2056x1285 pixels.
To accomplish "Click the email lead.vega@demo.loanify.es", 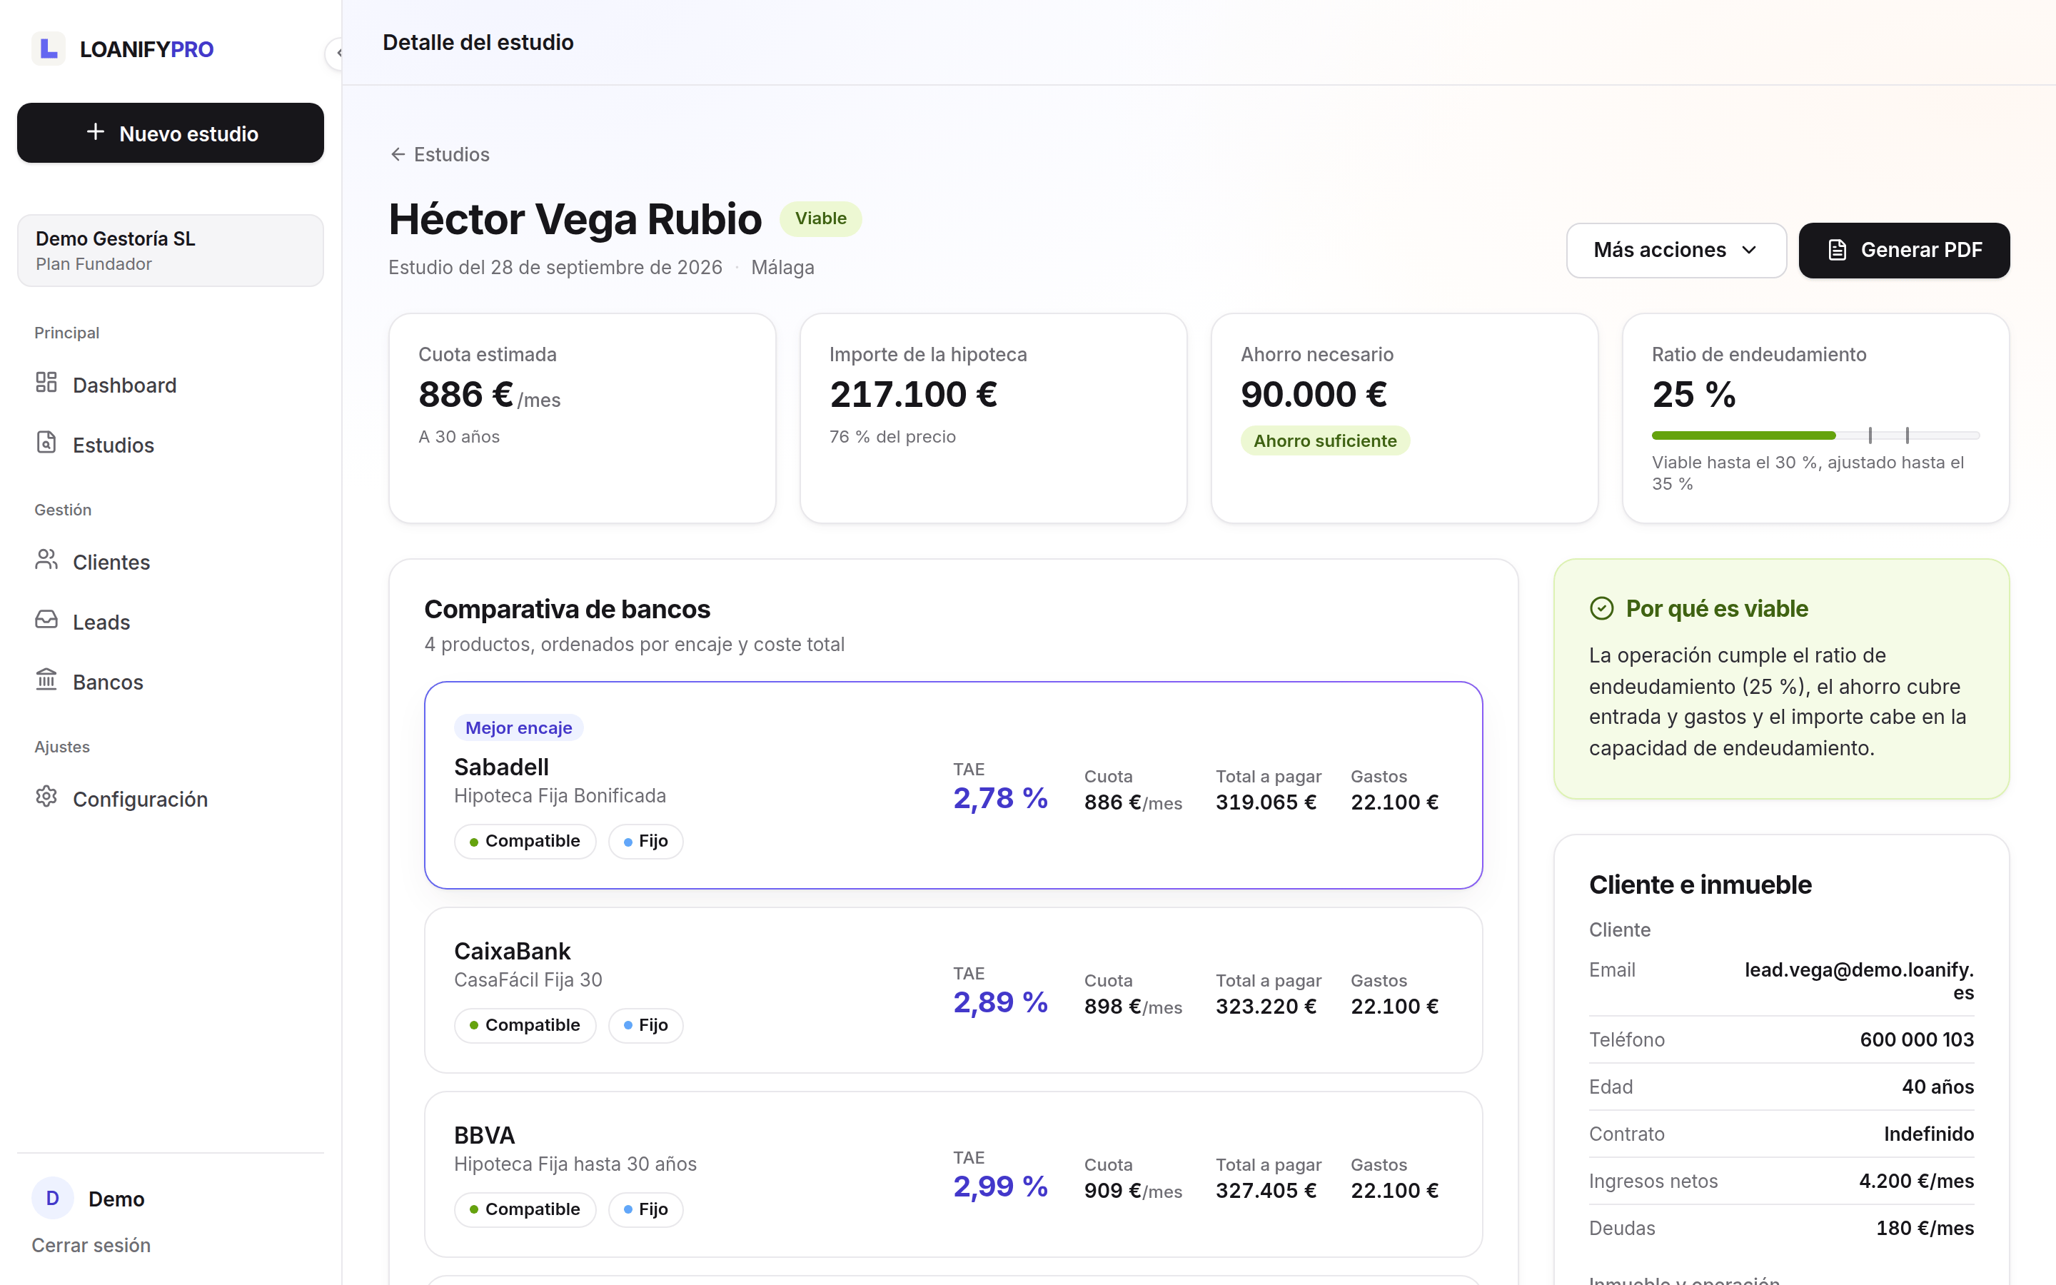I will (x=1859, y=981).
